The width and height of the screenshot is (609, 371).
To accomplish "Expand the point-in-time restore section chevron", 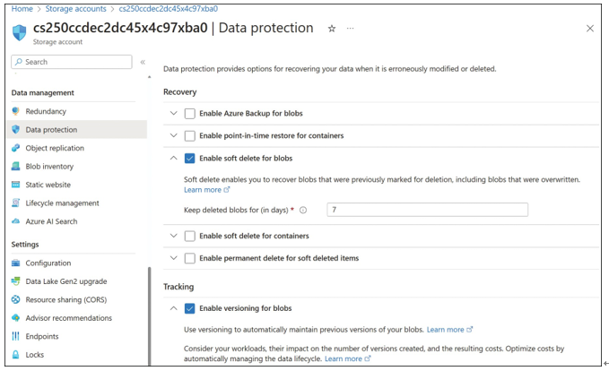I will pos(174,135).
